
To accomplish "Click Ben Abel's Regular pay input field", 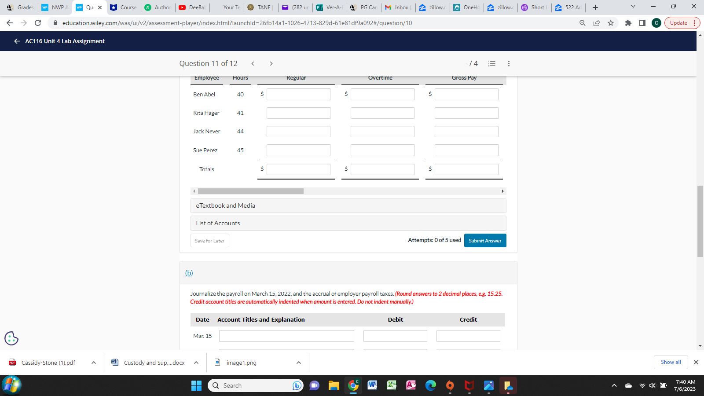I will point(298,94).
